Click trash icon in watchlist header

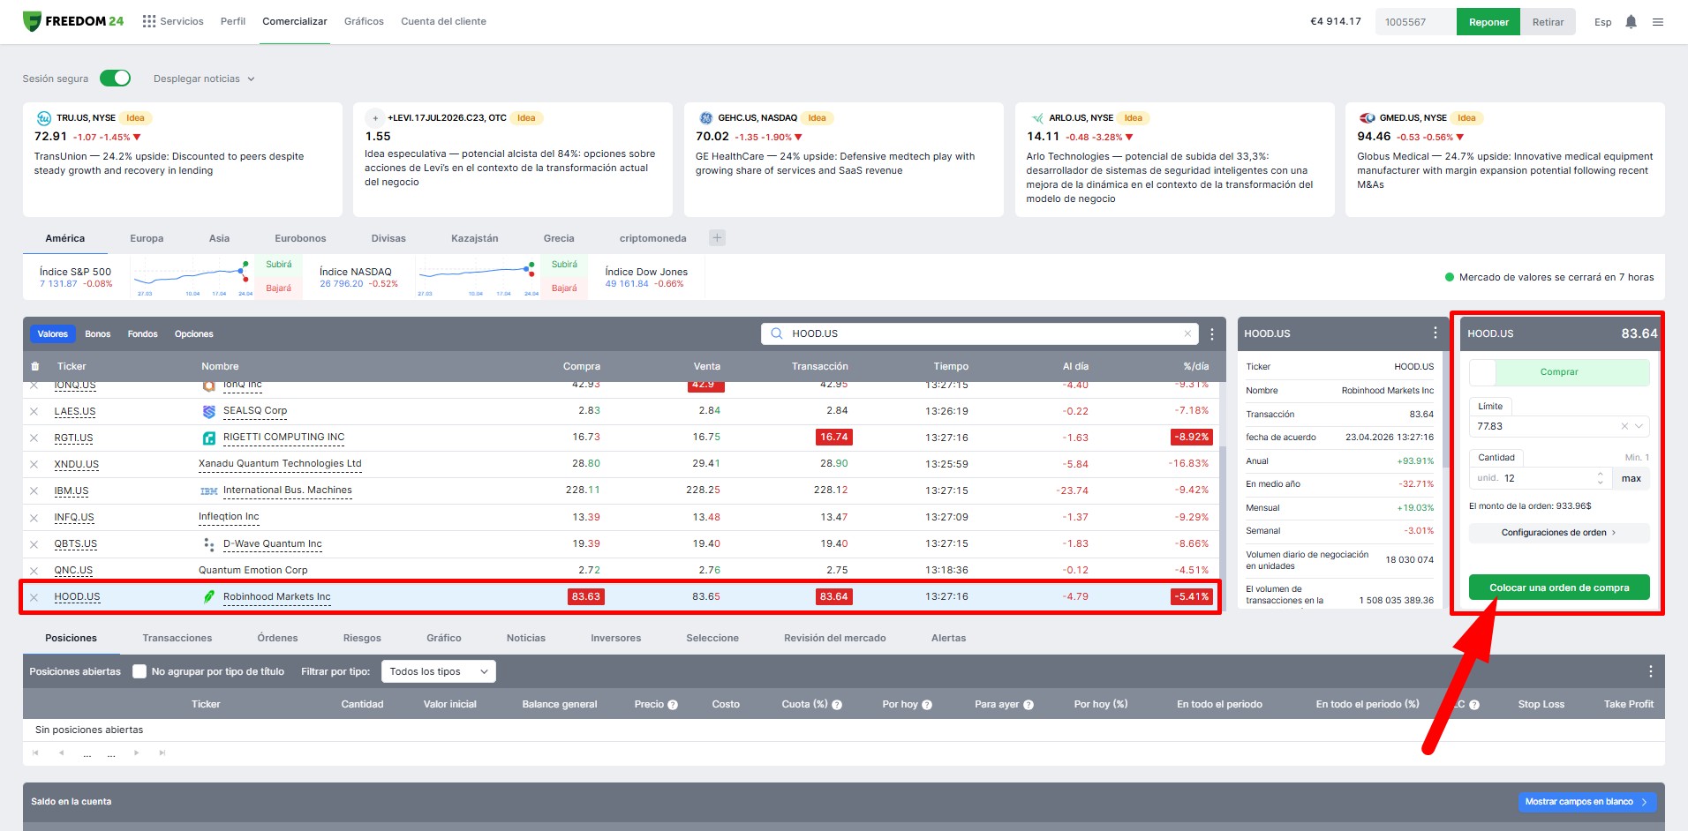click(x=35, y=366)
